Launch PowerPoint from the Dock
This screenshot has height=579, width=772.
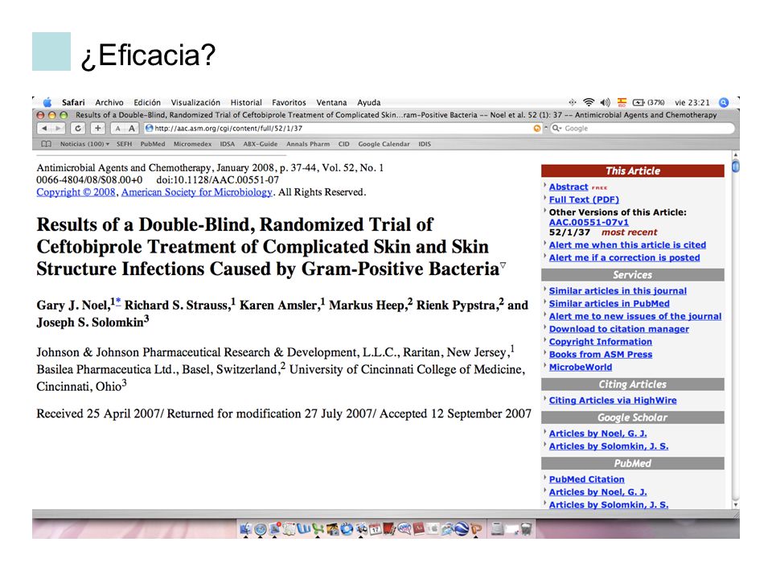click(476, 529)
